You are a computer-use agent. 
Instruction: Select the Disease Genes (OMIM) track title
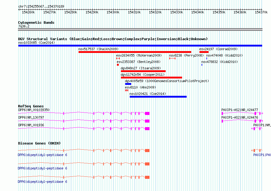[x=39, y=143]
